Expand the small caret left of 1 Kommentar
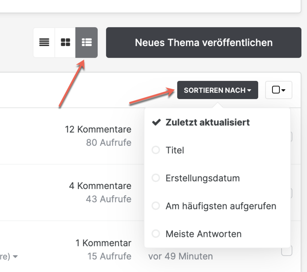 point(15,257)
